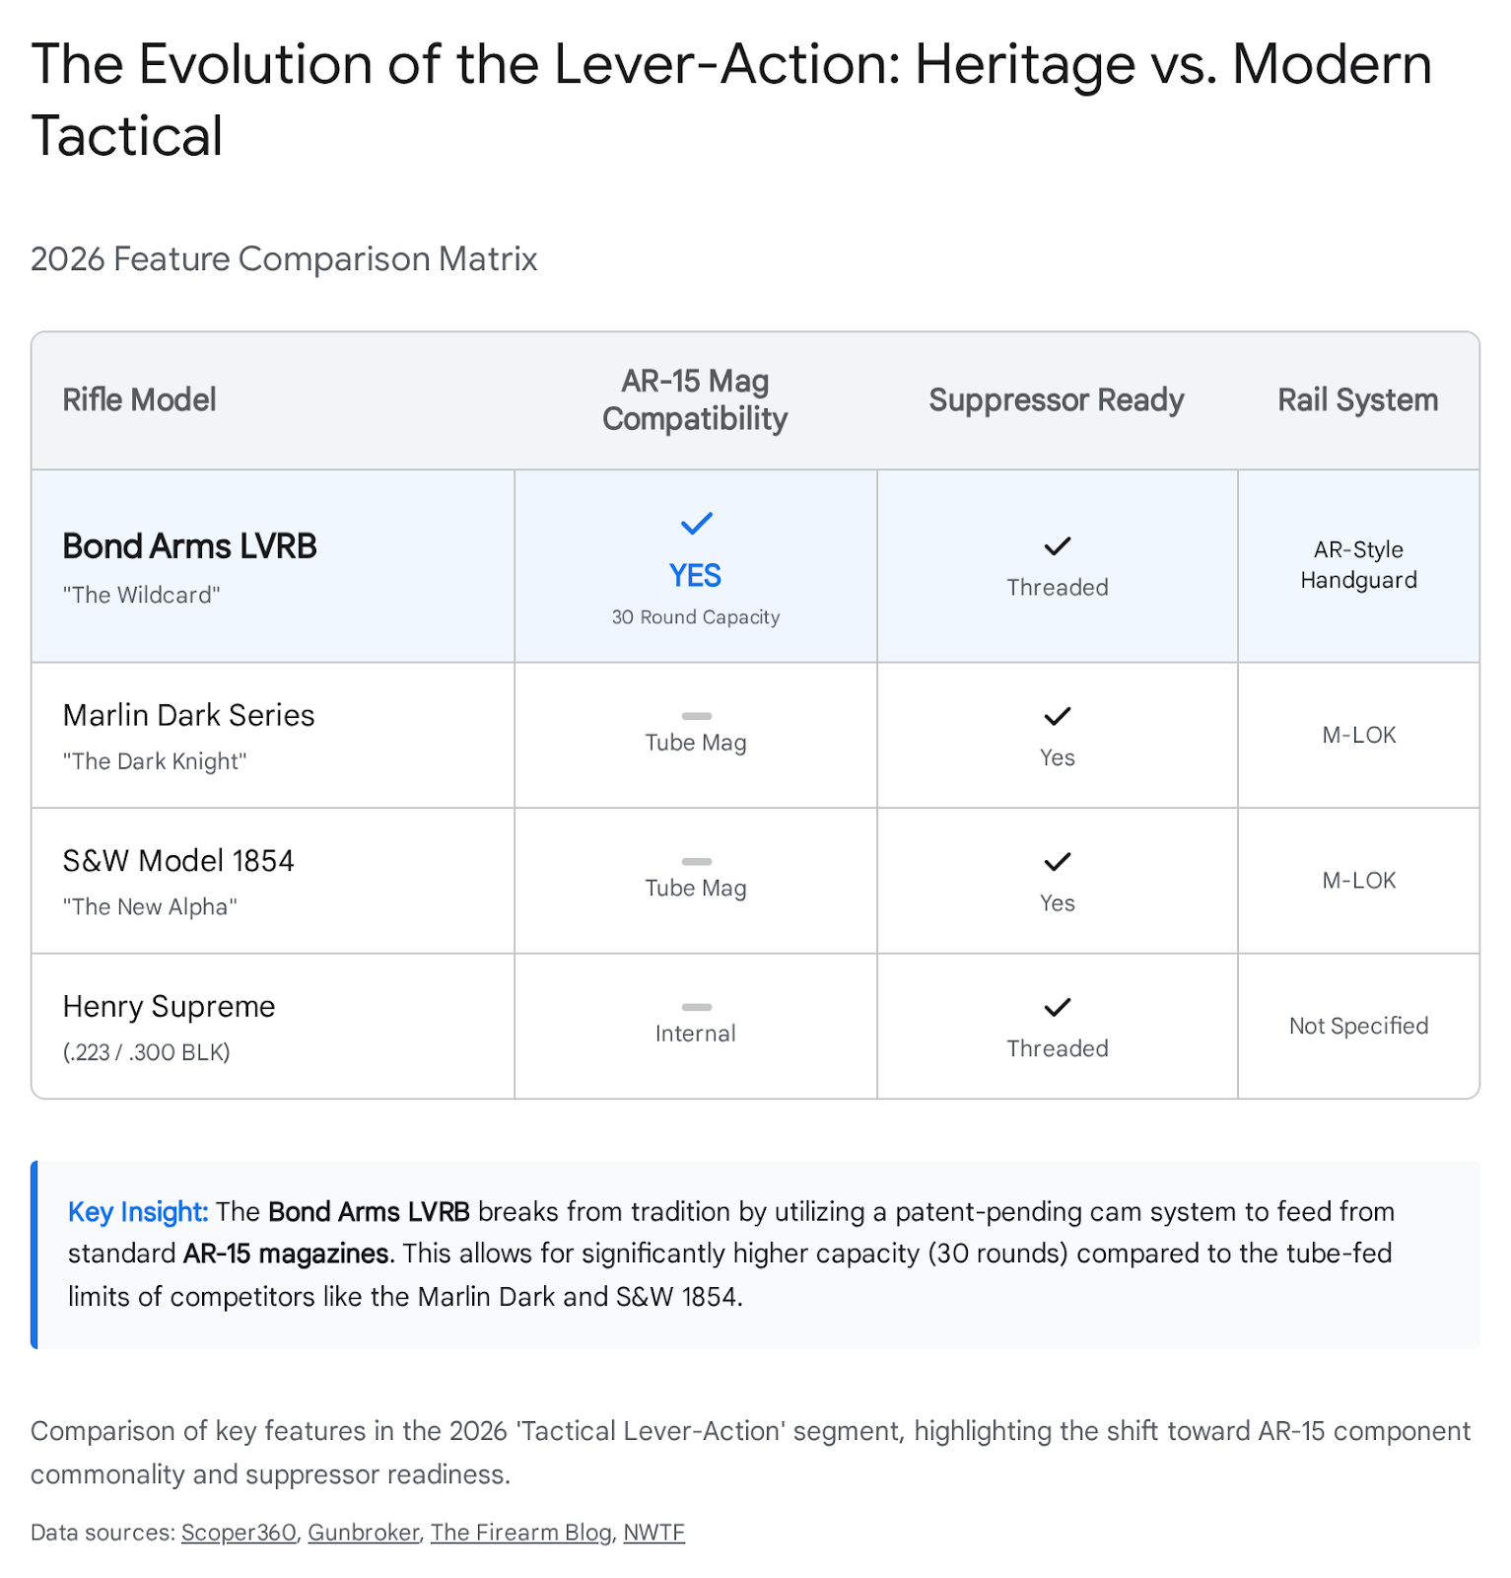Click the dash icon above Internal
This screenshot has width=1511, height=1578.
(696, 1007)
